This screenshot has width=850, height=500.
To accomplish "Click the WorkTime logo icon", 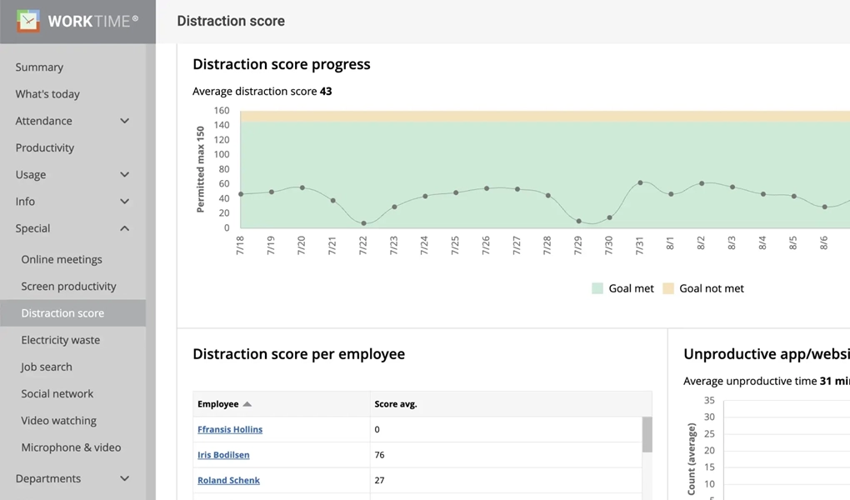I will (28, 21).
